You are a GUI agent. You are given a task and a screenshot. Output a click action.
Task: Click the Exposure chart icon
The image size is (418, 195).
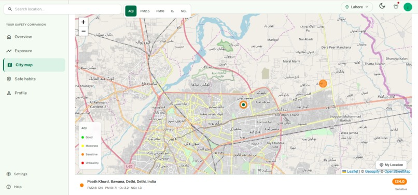9,51
